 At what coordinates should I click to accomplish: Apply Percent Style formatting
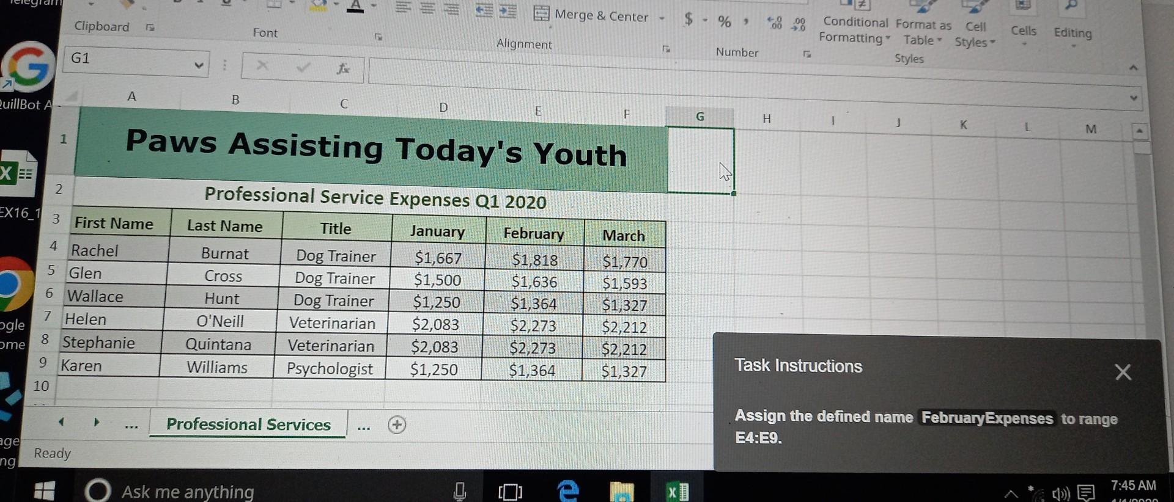[725, 21]
